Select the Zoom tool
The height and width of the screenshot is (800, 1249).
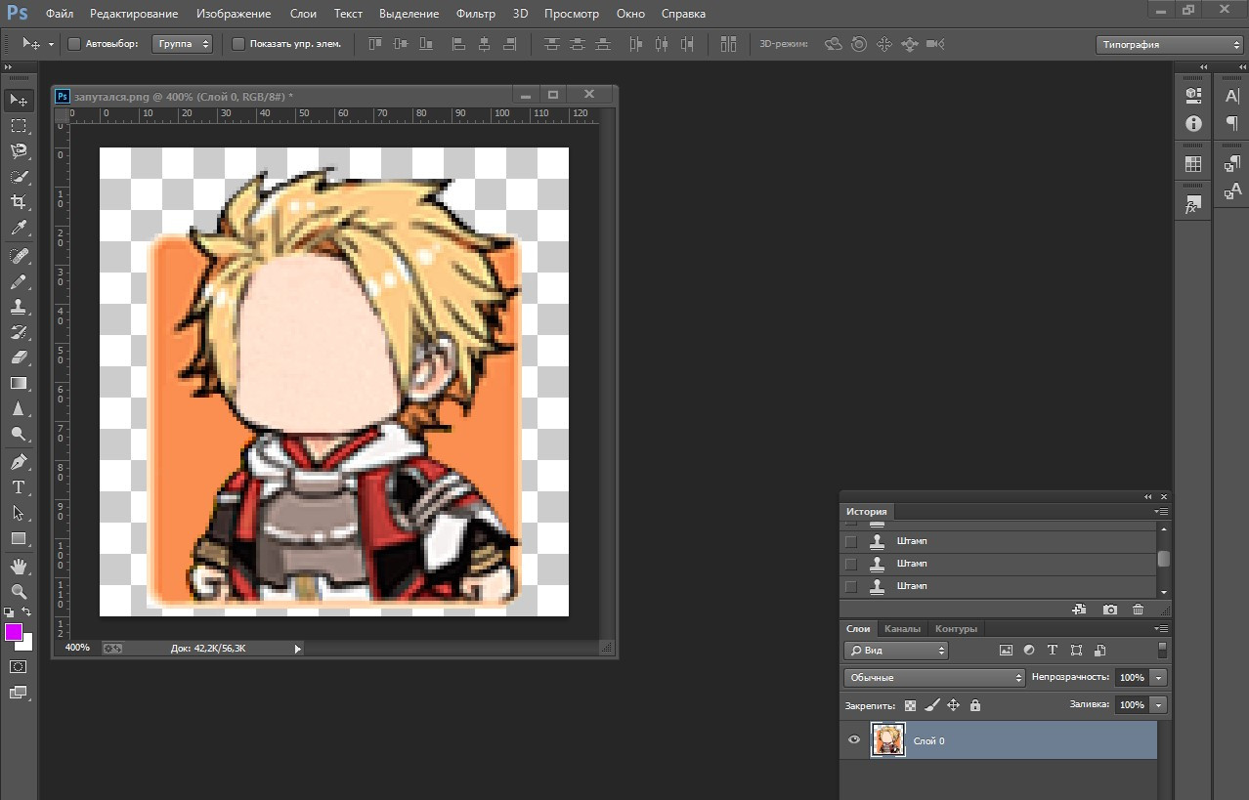[x=19, y=592]
